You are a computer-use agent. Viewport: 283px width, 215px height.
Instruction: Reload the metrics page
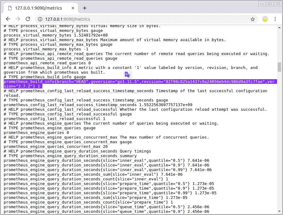[28, 19]
